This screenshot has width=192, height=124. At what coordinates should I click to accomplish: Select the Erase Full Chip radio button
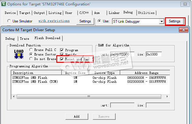[x=31, y=50]
